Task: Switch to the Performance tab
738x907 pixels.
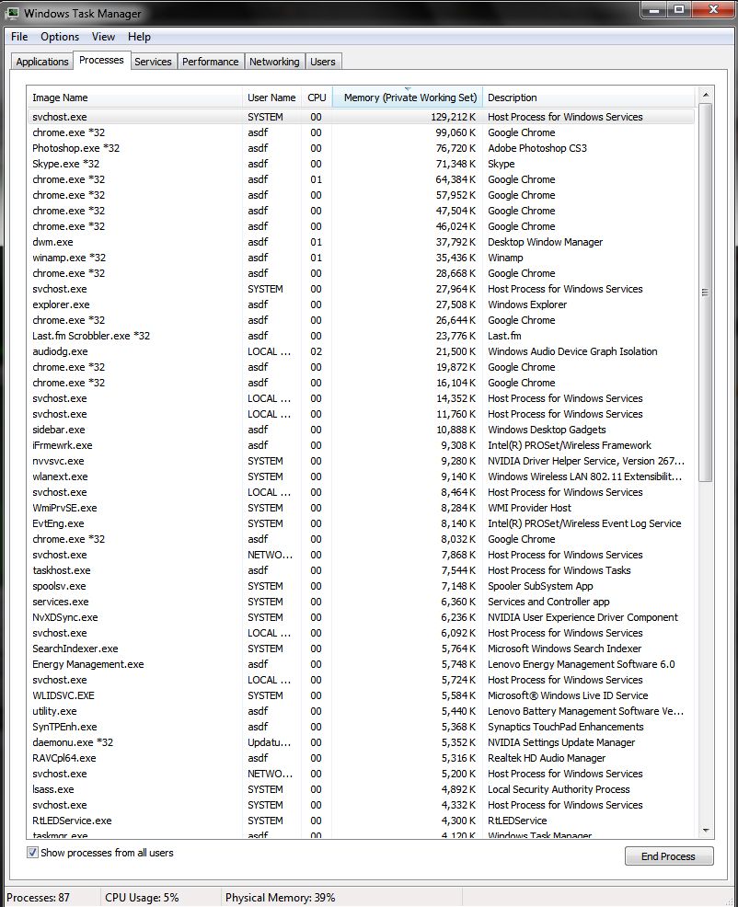Action: [210, 62]
